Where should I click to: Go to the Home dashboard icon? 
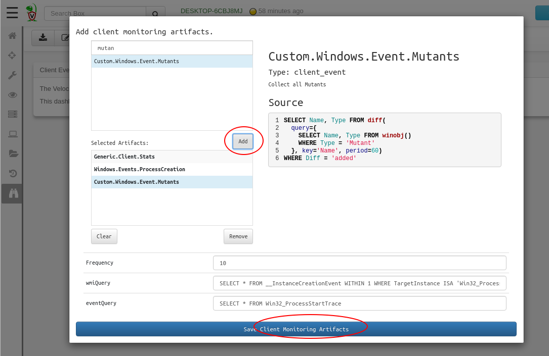12,36
